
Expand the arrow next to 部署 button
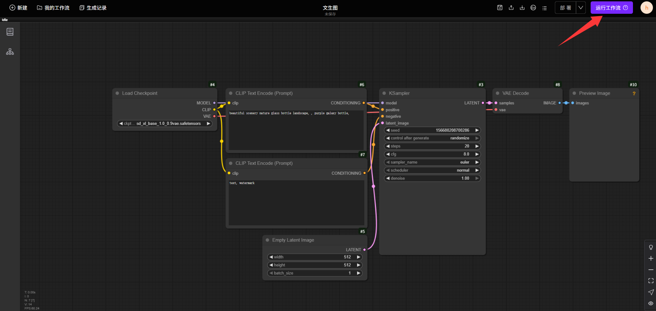[x=581, y=8]
